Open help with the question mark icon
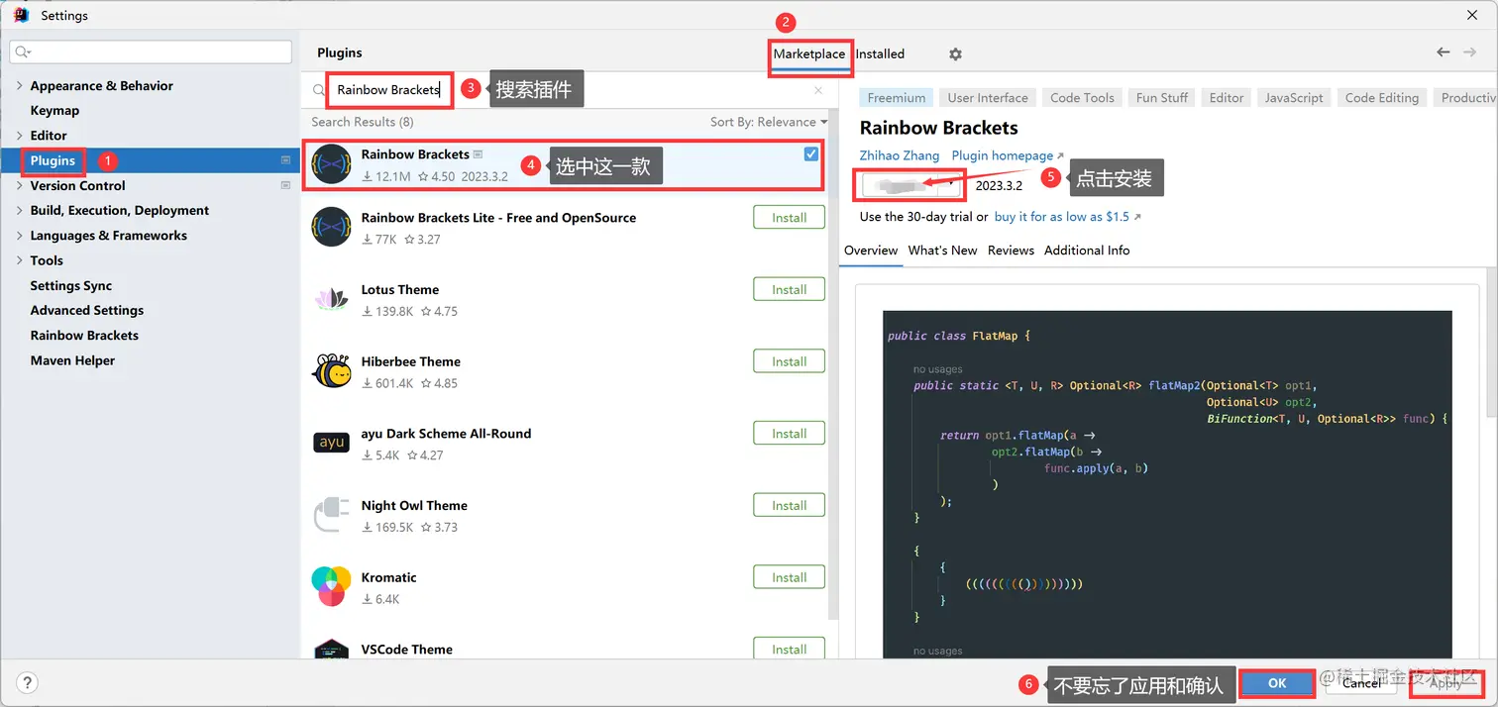This screenshot has height=707, width=1498. pyautogui.click(x=28, y=682)
